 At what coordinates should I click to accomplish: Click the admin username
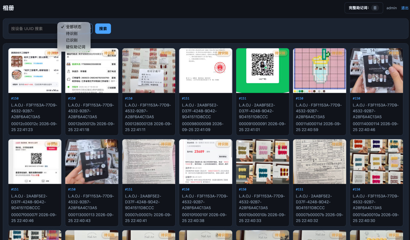[391, 8]
